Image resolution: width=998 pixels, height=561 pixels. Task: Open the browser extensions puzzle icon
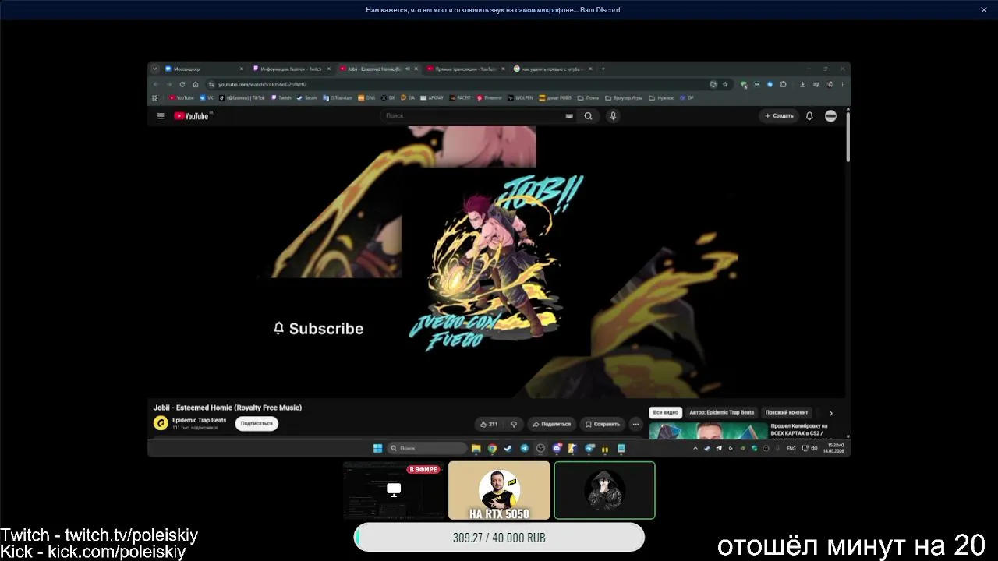(x=782, y=84)
